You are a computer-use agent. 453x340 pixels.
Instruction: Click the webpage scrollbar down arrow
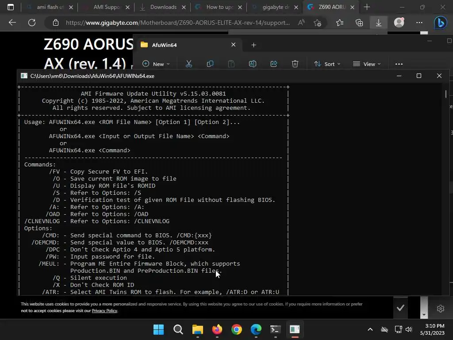click(x=424, y=315)
